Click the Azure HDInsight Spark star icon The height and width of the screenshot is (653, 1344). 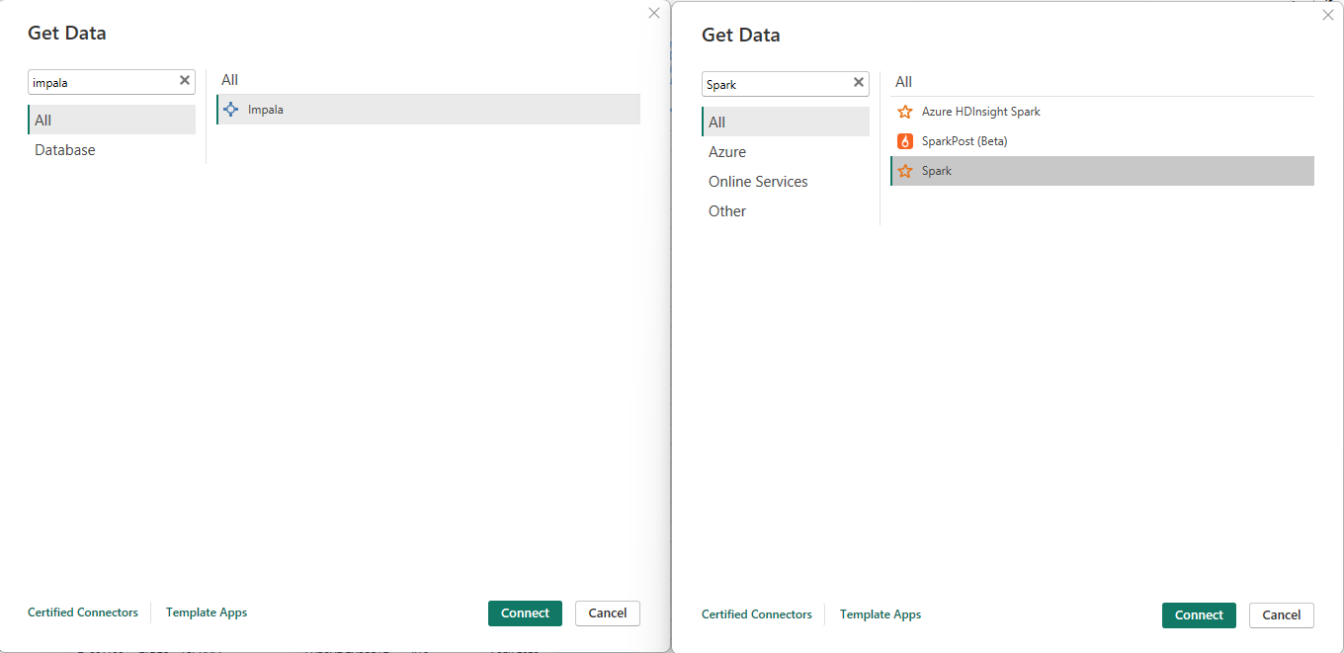[905, 112]
